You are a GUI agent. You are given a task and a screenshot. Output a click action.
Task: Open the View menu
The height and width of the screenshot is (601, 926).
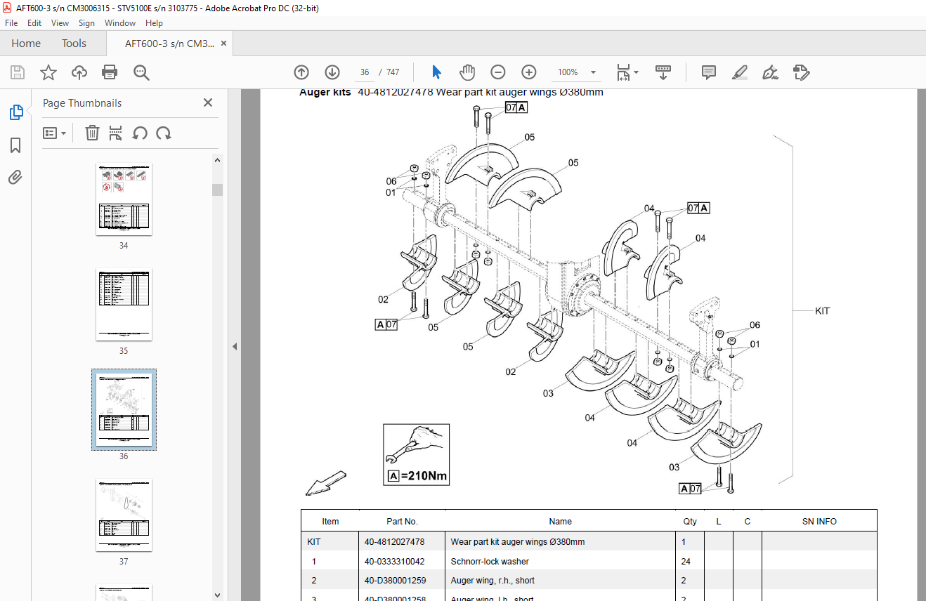pyautogui.click(x=60, y=23)
